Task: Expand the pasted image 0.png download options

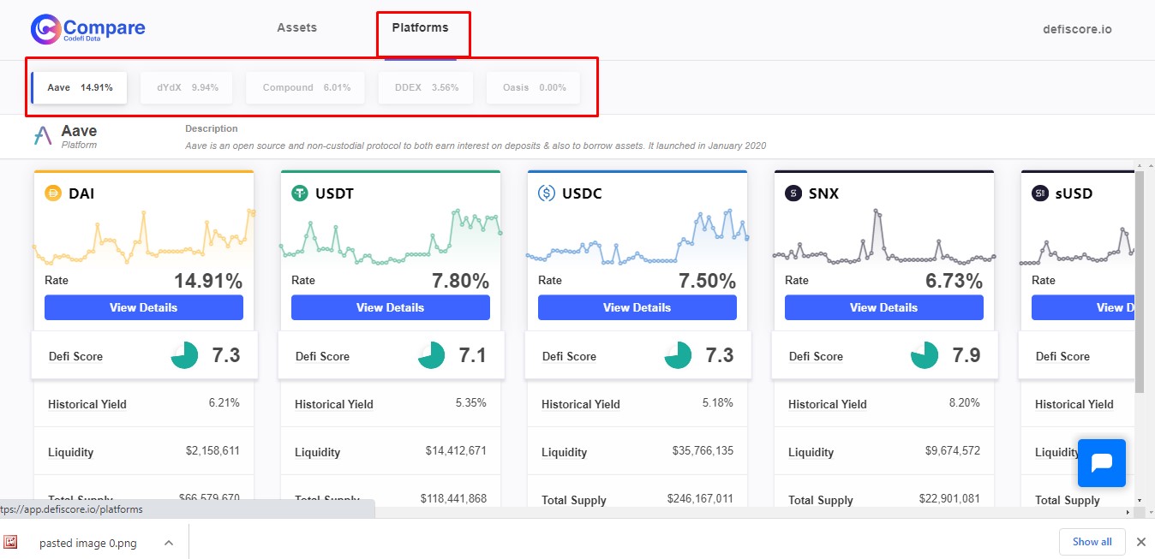Action: click(x=169, y=542)
